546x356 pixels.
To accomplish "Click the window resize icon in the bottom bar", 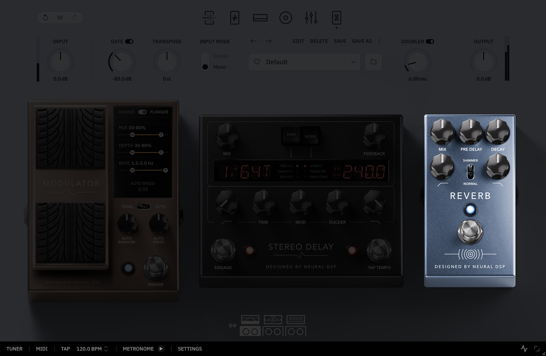I will (x=537, y=349).
